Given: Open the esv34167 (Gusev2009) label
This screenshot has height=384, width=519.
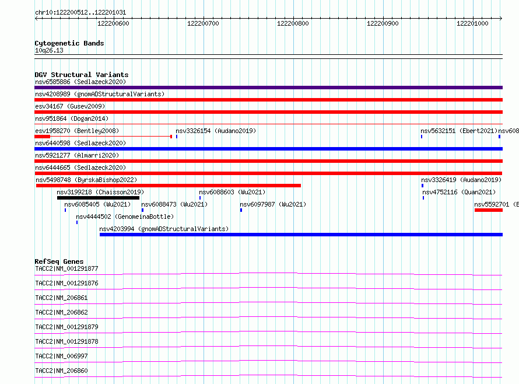Looking at the screenshot, I should tap(70, 106).
